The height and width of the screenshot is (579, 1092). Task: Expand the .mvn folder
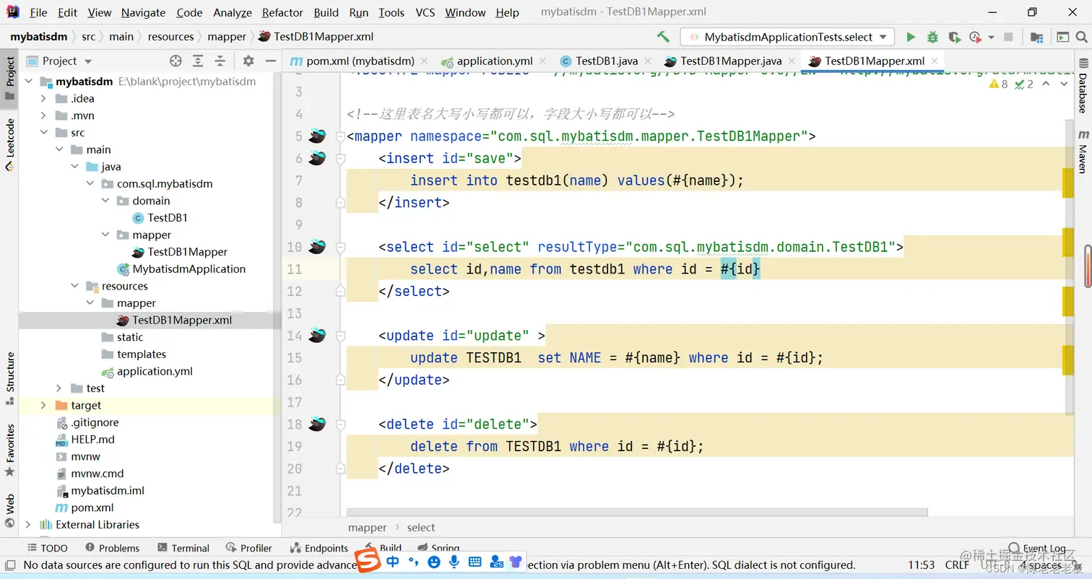pyautogui.click(x=44, y=116)
